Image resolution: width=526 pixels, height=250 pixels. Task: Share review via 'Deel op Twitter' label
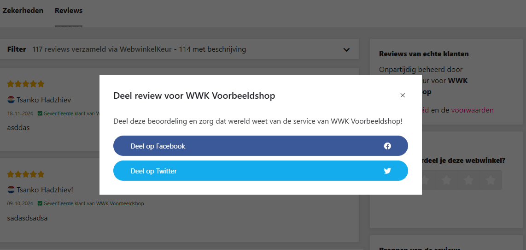point(153,171)
